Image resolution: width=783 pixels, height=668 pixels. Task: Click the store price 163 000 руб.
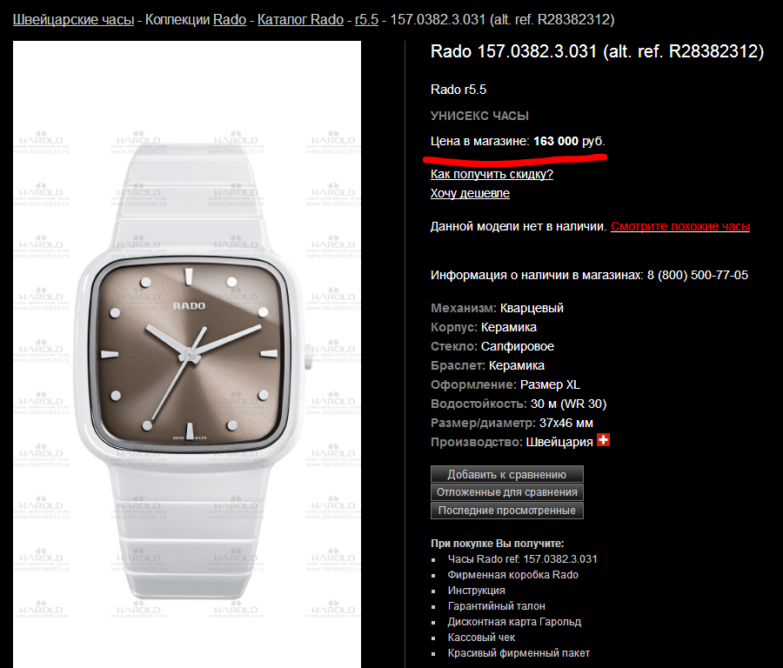tap(569, 141)
